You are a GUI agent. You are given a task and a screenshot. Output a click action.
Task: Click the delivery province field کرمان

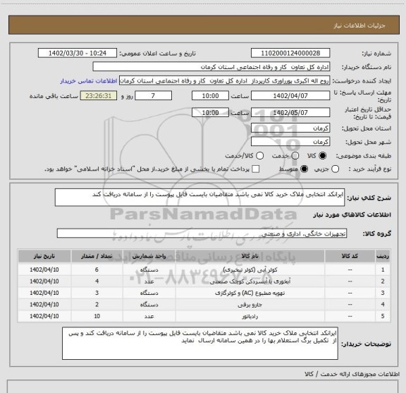pyautogui.click(x=290, y=128)
